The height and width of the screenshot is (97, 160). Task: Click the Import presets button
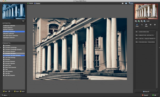point(17,91)
